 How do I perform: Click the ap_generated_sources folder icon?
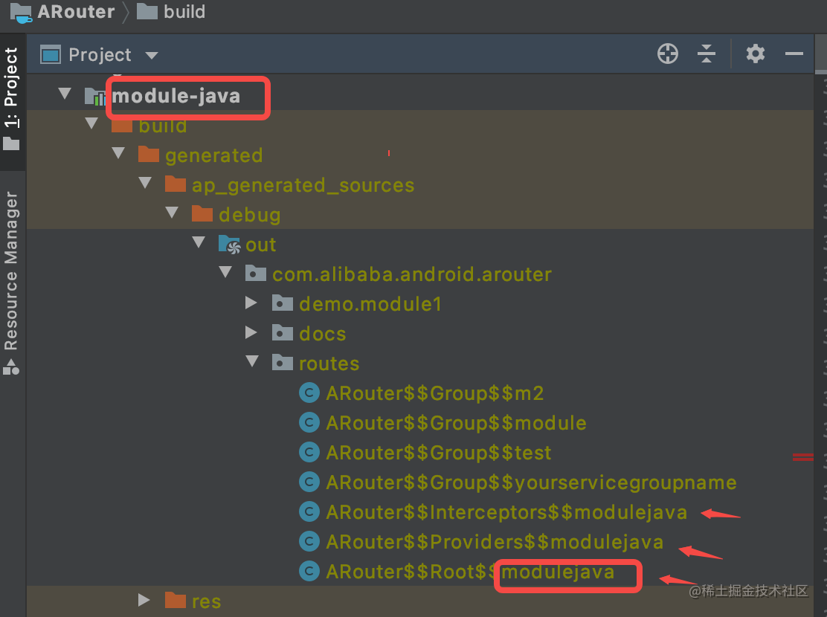(x=176, y=184)
